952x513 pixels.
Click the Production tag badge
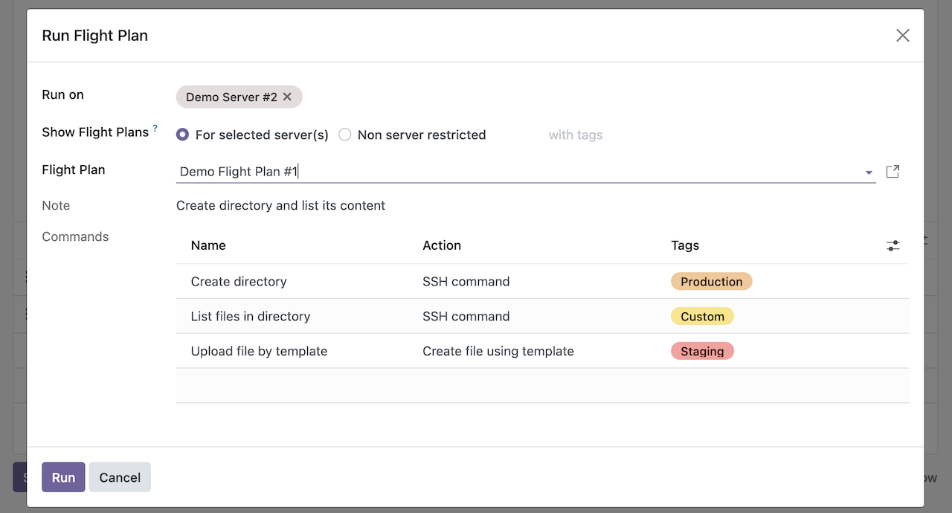(x=711, y=282)
